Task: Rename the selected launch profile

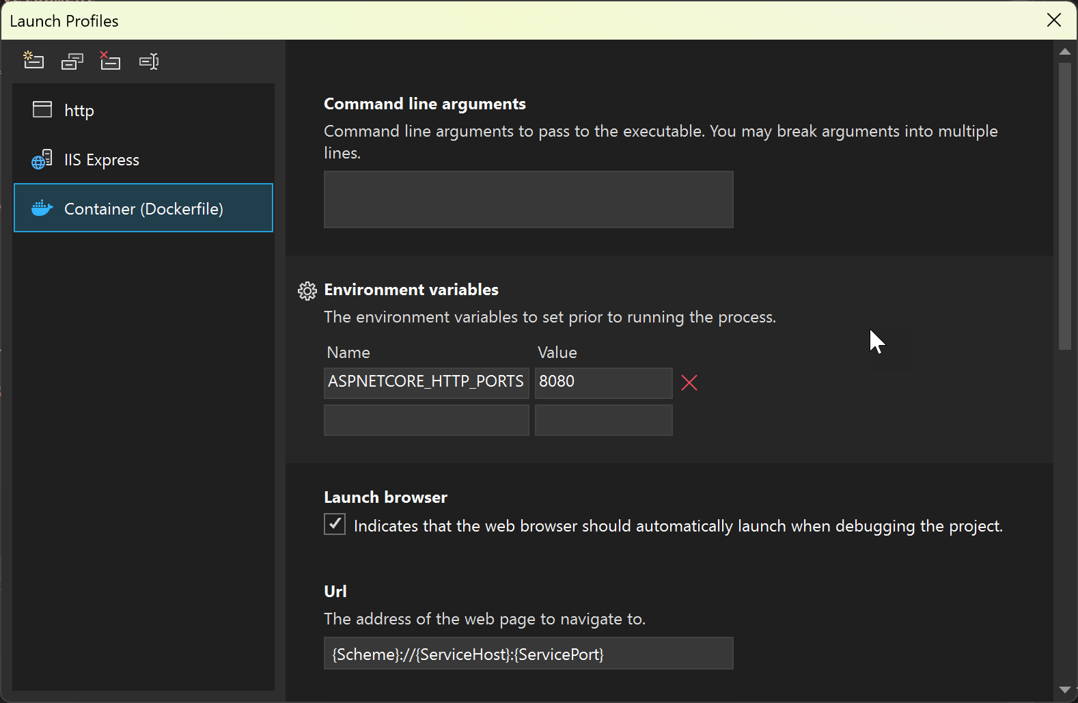Action: (149, 61)
